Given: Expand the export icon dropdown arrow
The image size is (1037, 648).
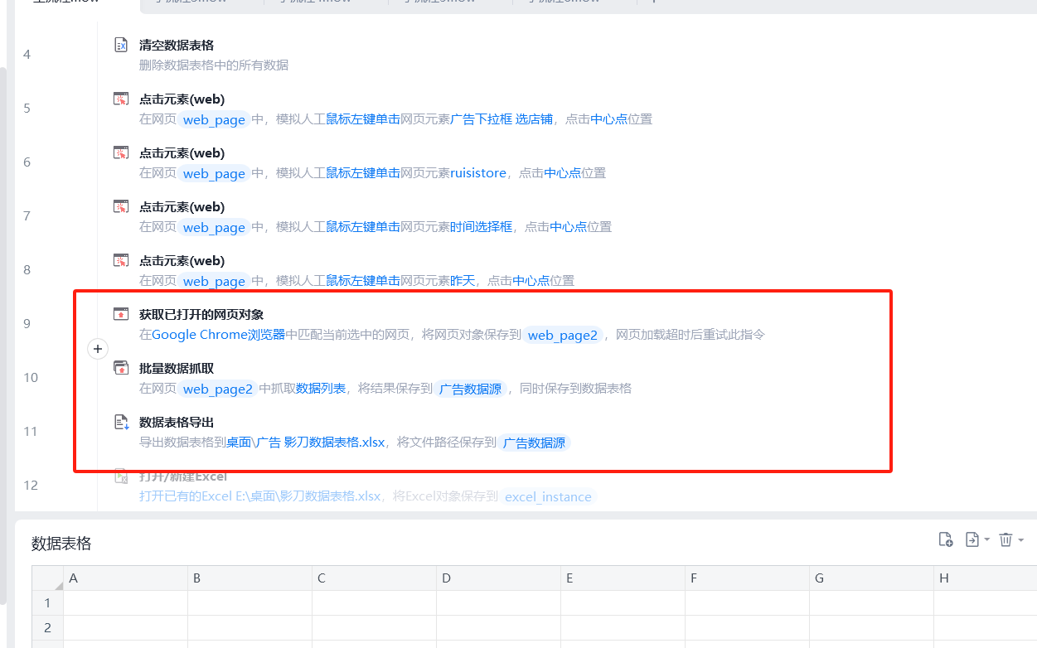Looking at the screenshot, I should coord(986,540).
